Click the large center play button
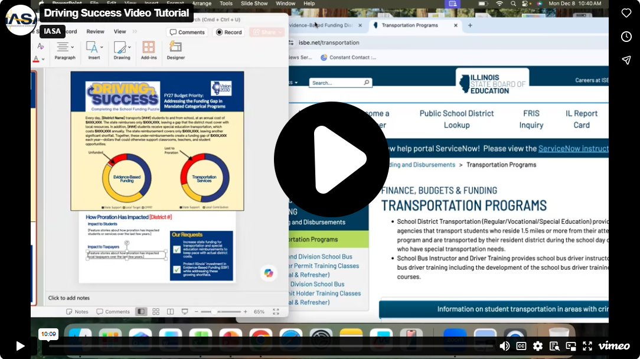The image size is (640, 359). point(331,159)
